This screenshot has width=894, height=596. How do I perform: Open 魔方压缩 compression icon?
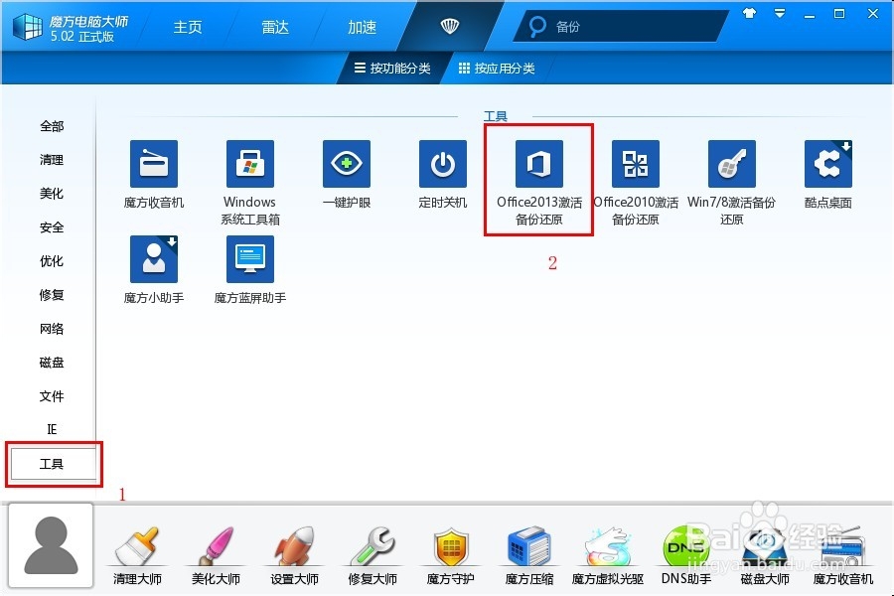[529, 556]
